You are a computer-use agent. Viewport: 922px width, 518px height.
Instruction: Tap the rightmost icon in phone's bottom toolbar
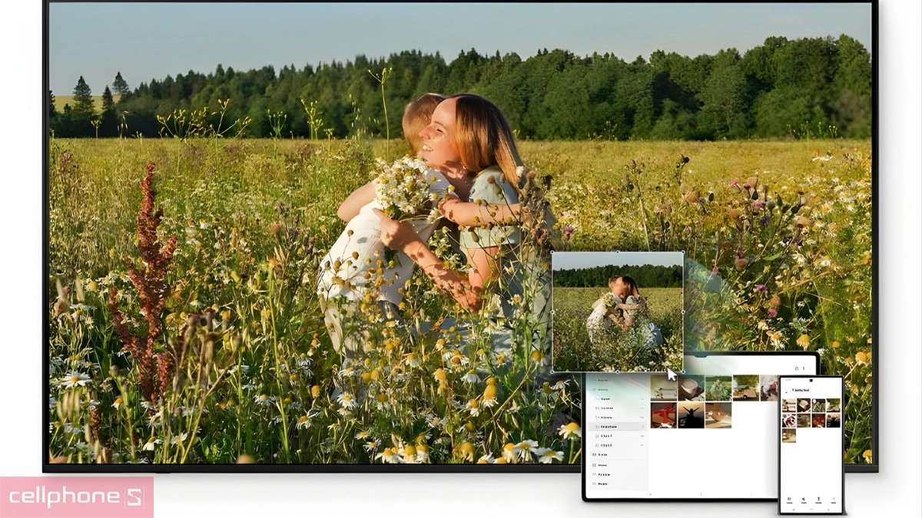[834, 500]
